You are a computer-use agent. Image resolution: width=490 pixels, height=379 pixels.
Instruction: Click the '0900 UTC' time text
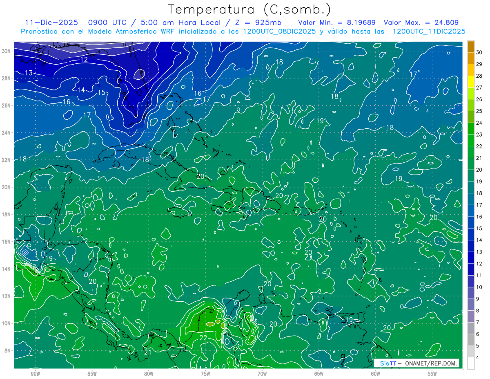(108, 22)
